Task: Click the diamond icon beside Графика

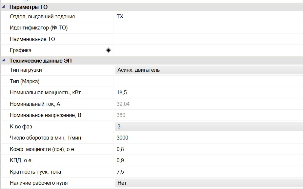Action: (109, 50)
